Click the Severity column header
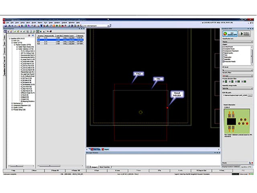This screenshot has height=193, width=257. click(40, 36)
